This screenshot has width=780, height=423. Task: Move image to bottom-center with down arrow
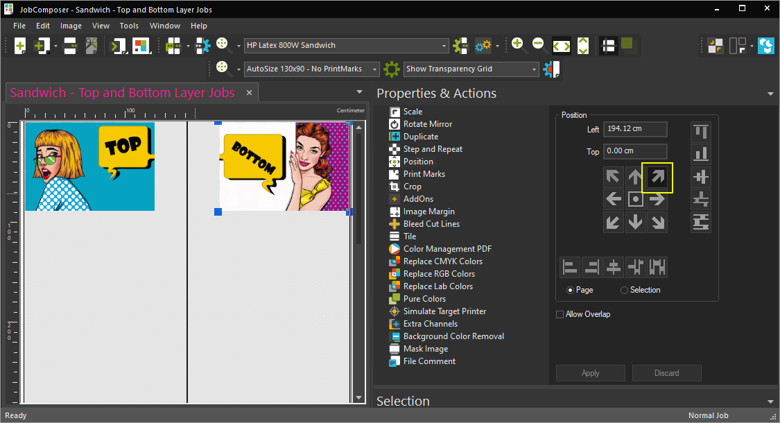pyautogui.click(x=635, y=223)
